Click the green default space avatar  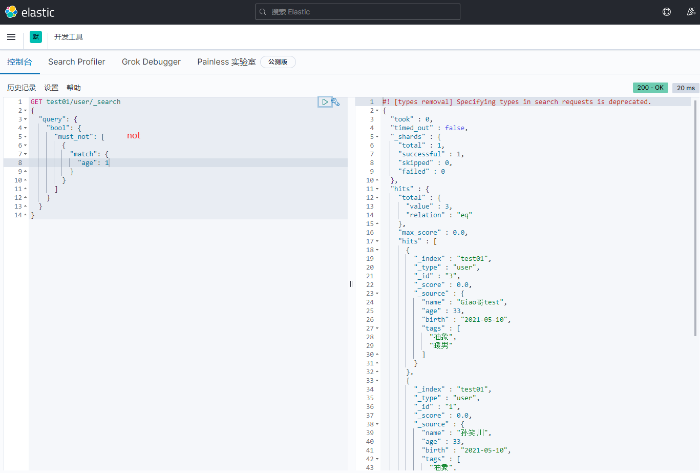36,37
